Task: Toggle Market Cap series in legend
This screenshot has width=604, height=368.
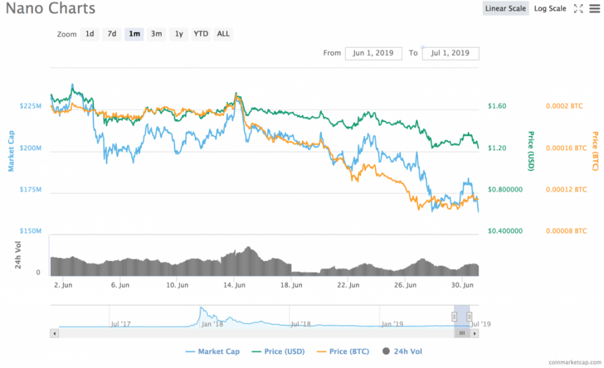Action: tap(212, 351)
